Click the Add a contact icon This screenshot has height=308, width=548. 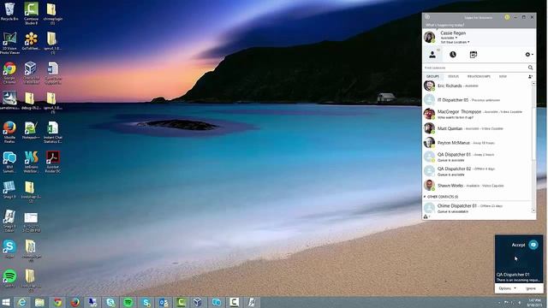(x=530, y=76)
